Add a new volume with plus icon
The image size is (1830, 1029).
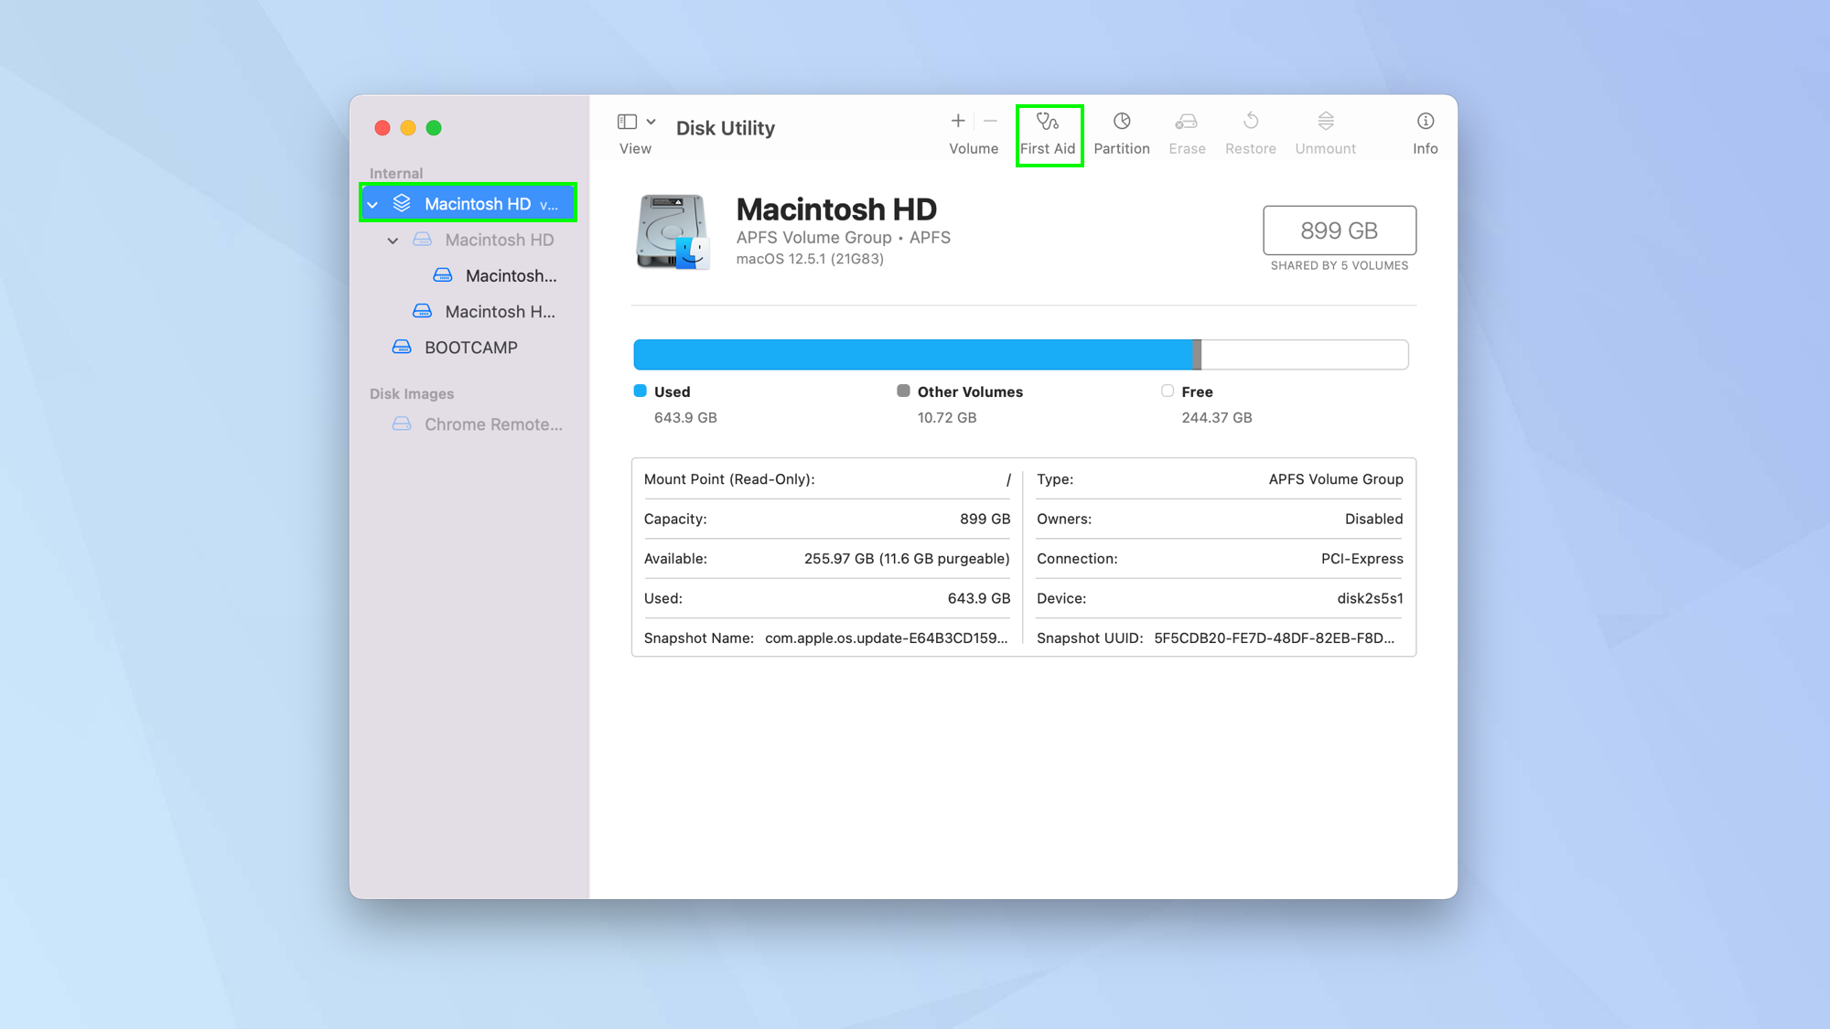pos(957,121)
